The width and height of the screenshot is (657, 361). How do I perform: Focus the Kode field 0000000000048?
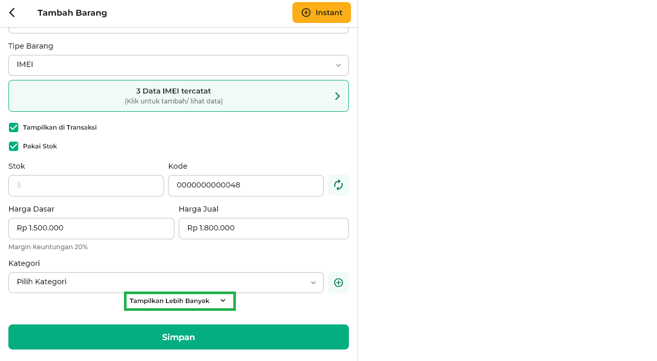[246, 185]
